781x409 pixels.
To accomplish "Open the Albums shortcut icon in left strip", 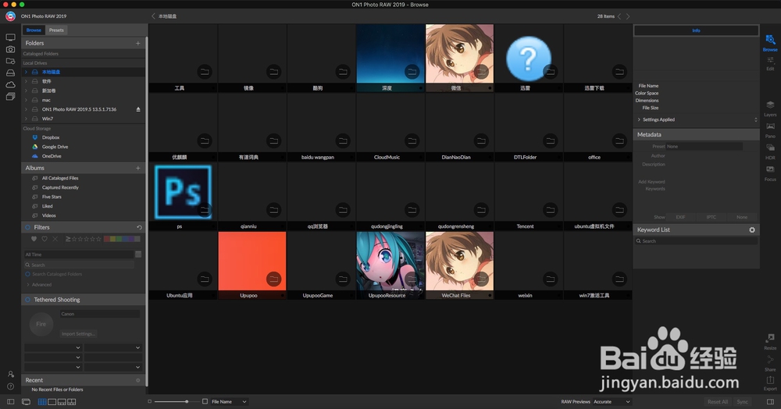I will pos(10,97).
